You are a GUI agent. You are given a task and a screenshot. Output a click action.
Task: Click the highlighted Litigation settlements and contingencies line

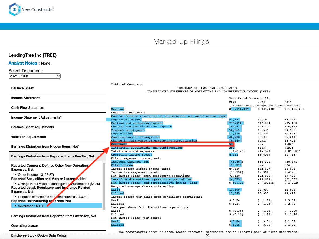pyautogui.click(x=147, y=148)
